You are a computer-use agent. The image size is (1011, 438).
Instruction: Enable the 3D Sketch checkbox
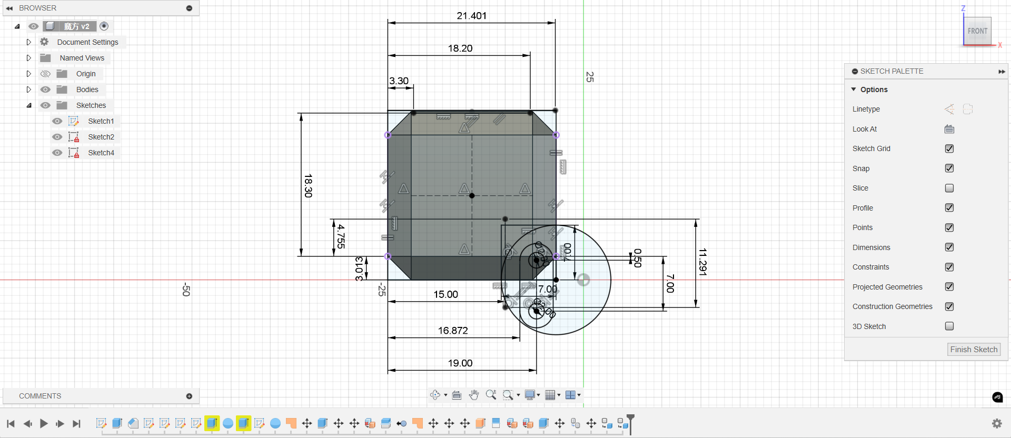[949, 326]
